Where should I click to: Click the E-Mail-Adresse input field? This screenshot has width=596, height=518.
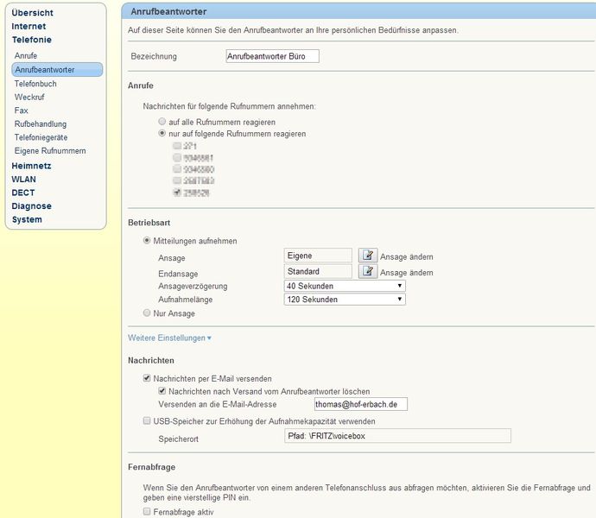point(361,404)
